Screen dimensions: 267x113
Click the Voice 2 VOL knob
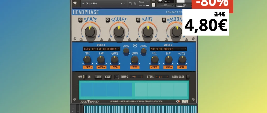155,60
